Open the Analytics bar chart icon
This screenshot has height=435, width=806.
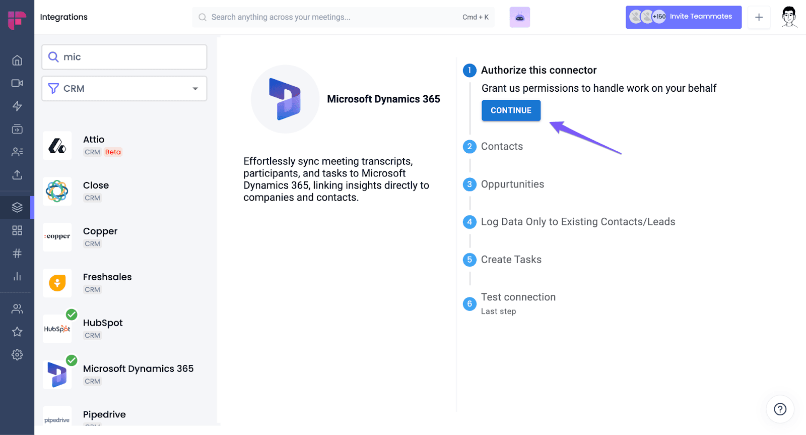click(x=17, y=276)
